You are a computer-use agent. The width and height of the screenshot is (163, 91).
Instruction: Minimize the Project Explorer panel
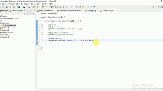(30, 10)
